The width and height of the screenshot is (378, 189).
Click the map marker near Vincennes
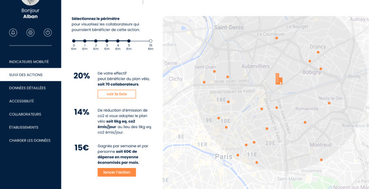(321, 160)
